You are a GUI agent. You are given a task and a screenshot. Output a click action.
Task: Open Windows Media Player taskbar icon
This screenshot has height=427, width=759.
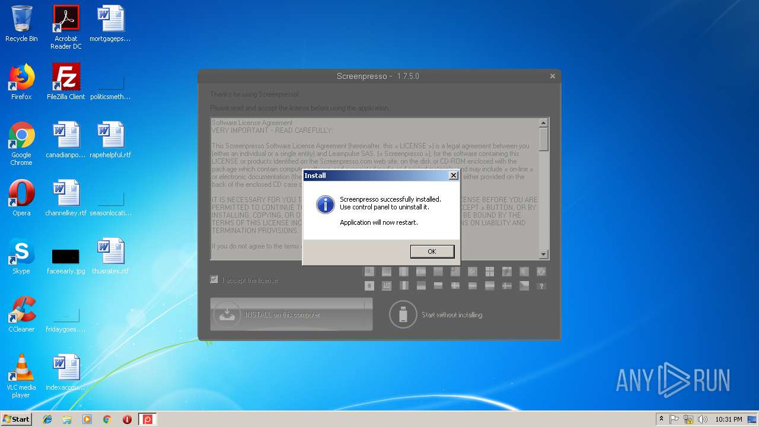(x=87, y=419)
